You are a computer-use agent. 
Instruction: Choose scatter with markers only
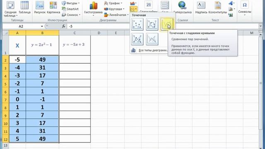click(137, 24)
